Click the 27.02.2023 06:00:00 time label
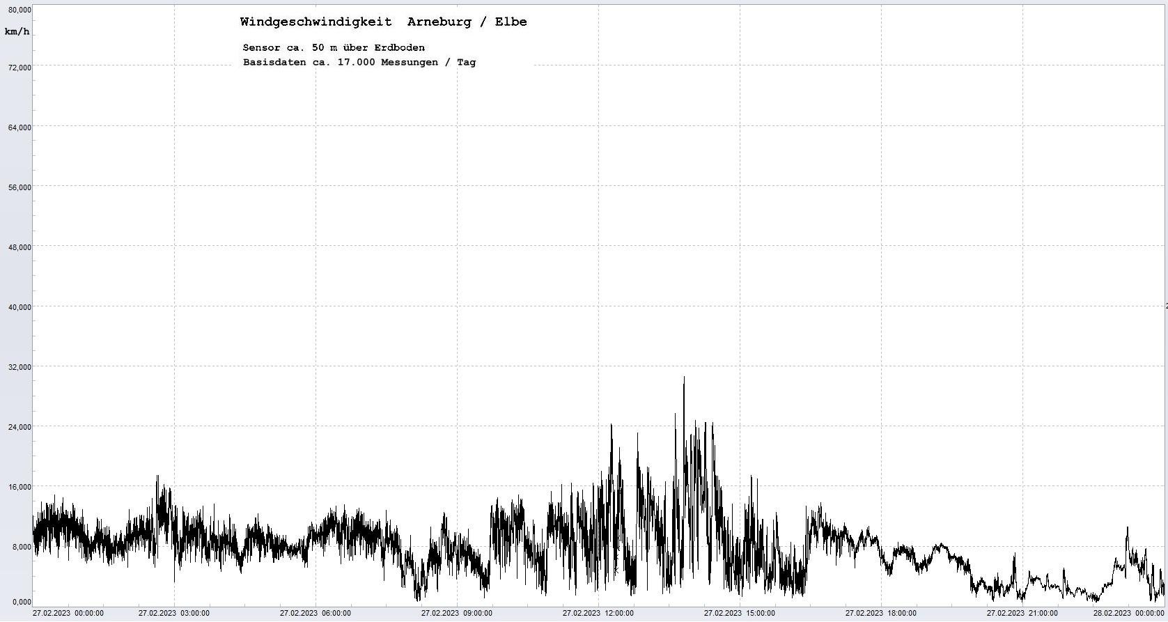Viewport: 1168px width, 622px height. coord(316,614)
